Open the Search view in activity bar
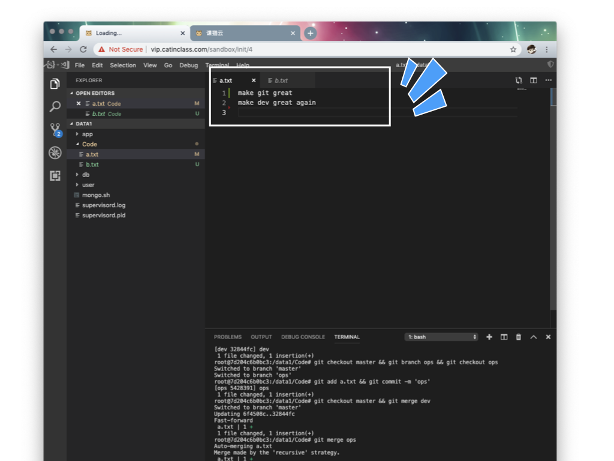 click(x=55, y=106)
